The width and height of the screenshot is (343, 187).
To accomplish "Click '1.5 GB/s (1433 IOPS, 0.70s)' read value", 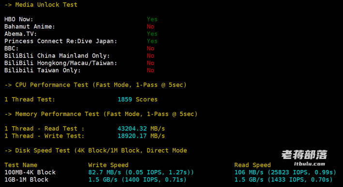I will 283,180.
